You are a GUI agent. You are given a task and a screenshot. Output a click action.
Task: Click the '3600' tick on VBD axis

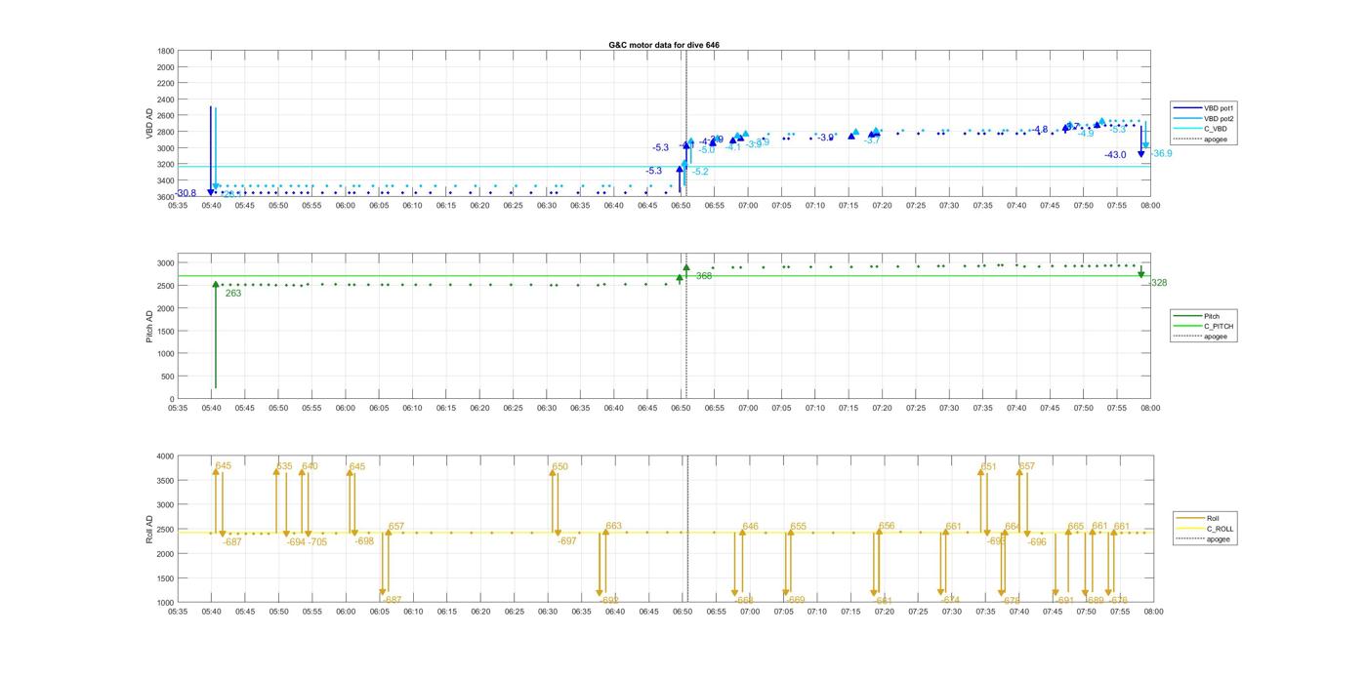(x=165, y=197)
